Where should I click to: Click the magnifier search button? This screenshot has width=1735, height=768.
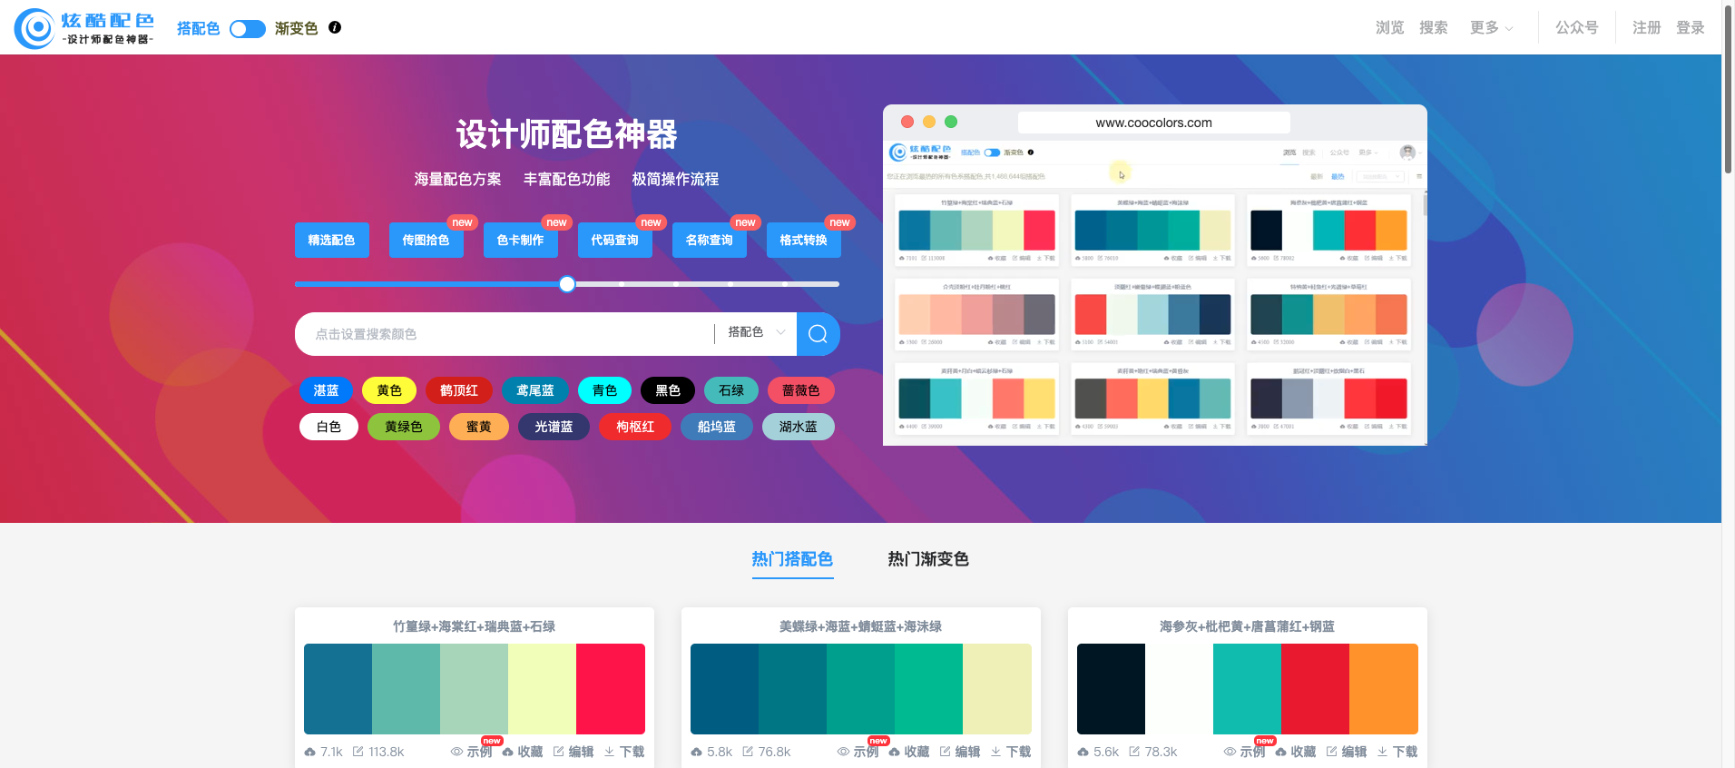(818, 334)
